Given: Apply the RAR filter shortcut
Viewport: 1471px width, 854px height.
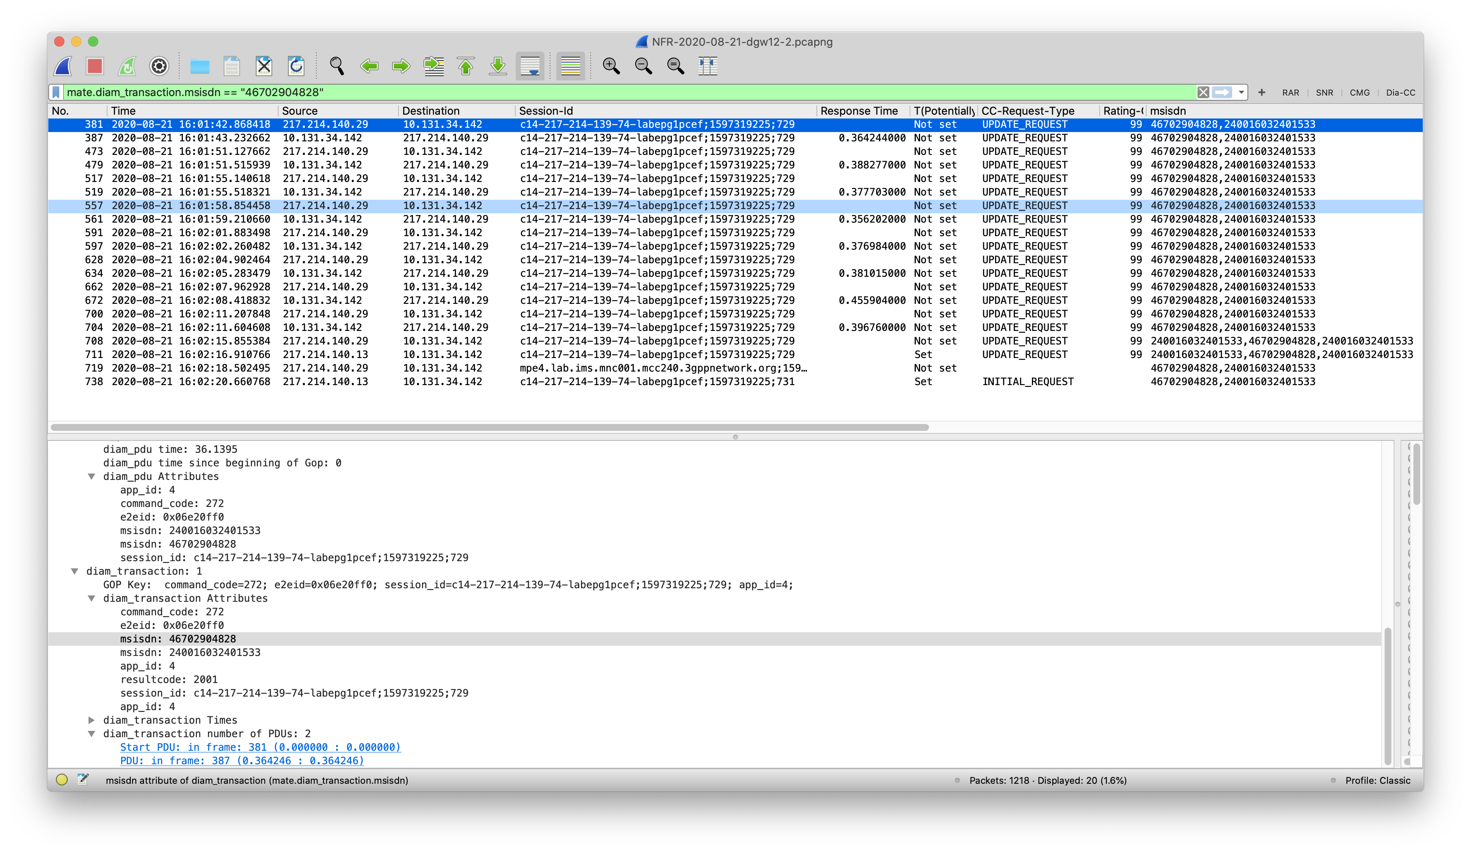Looking at the screenshot, I should [x=1290, y=93].
